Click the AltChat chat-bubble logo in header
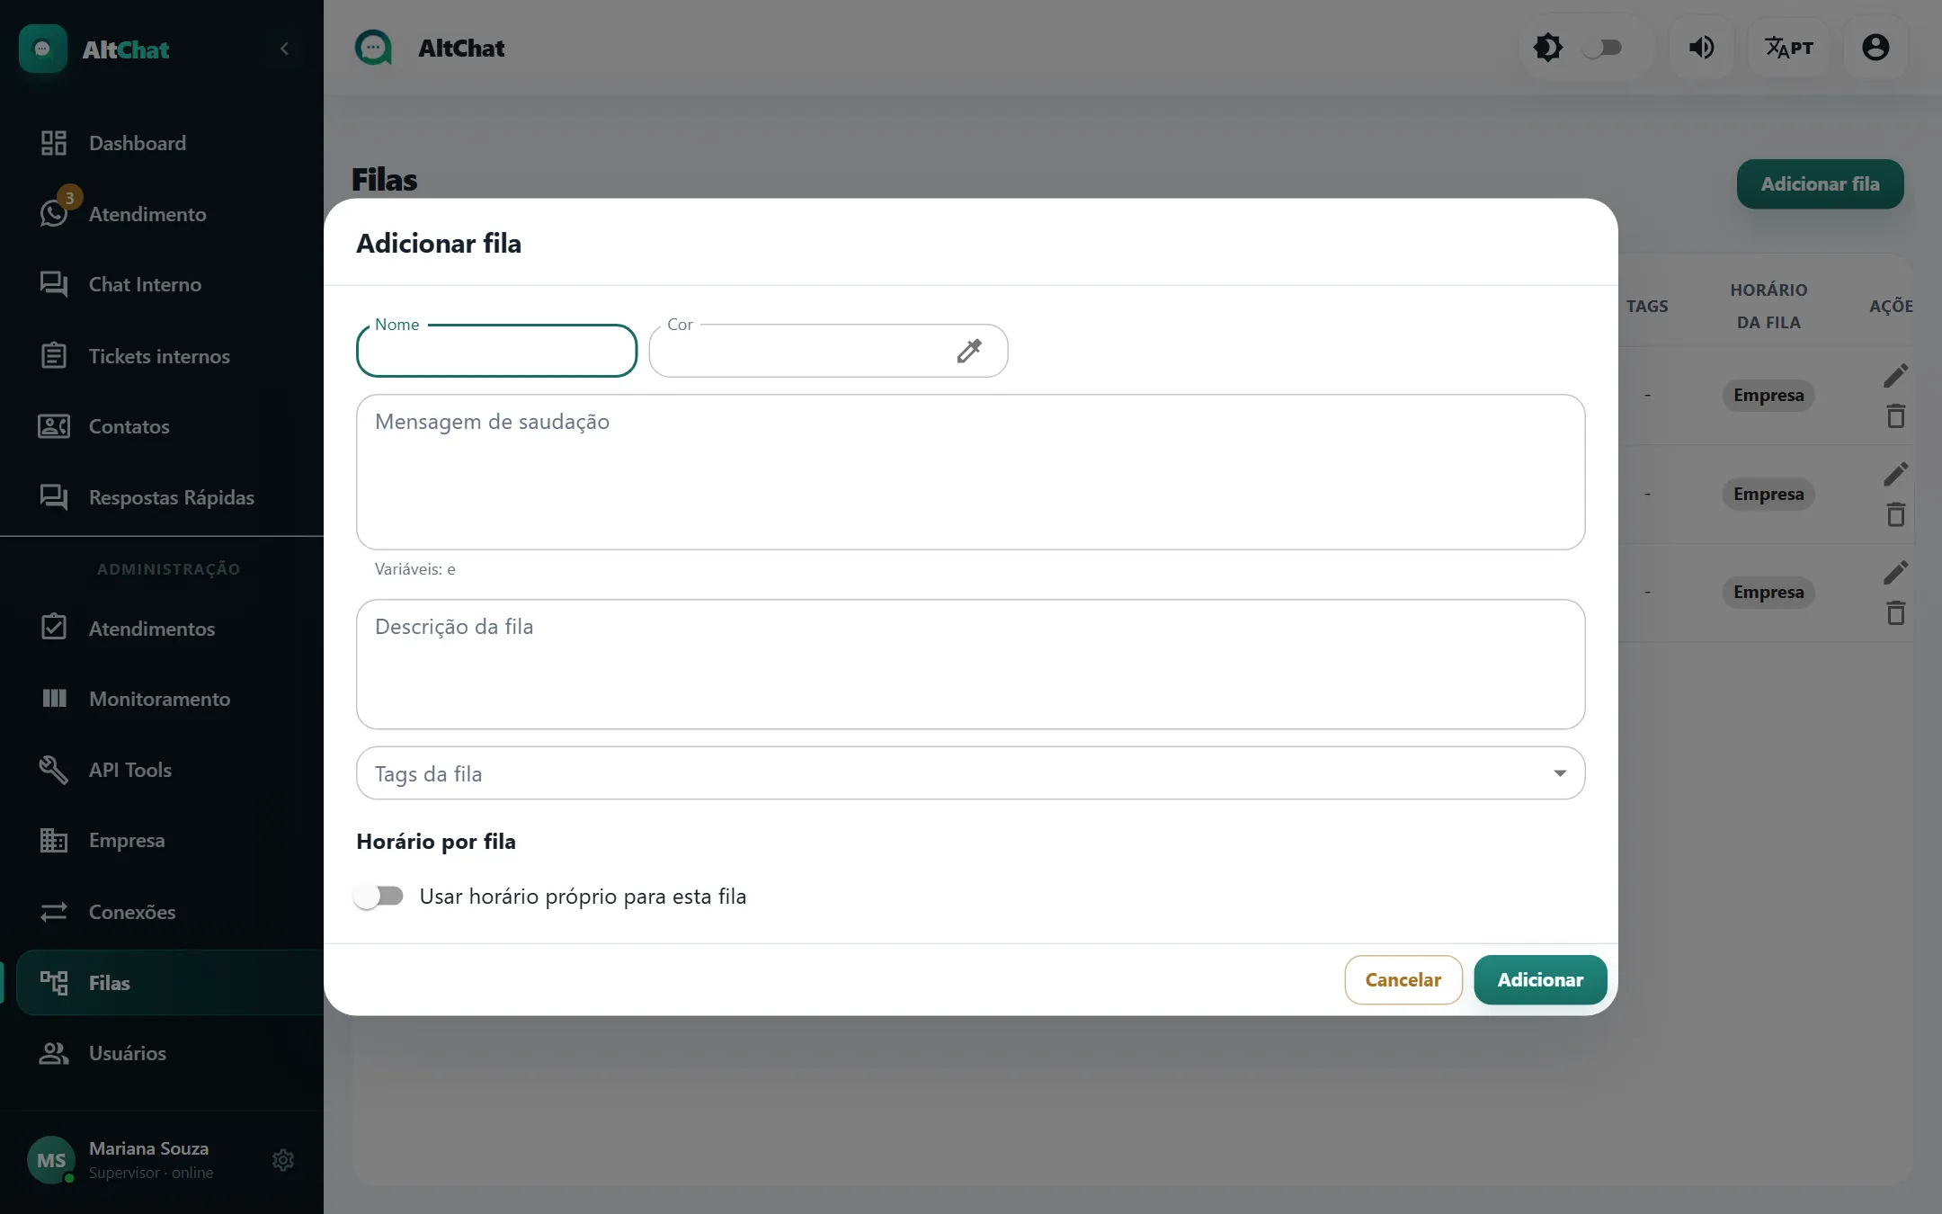The height and width of the screenshot is (1214, 1942). [x=373, y=48]
